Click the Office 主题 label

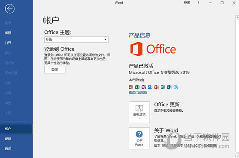pyautogui.click(x=58, y=32)
